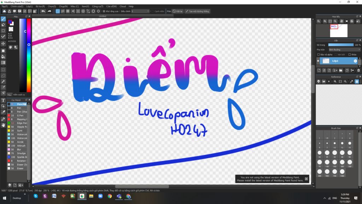
Task: Add a new layer folder
Action: pos(340,70)
